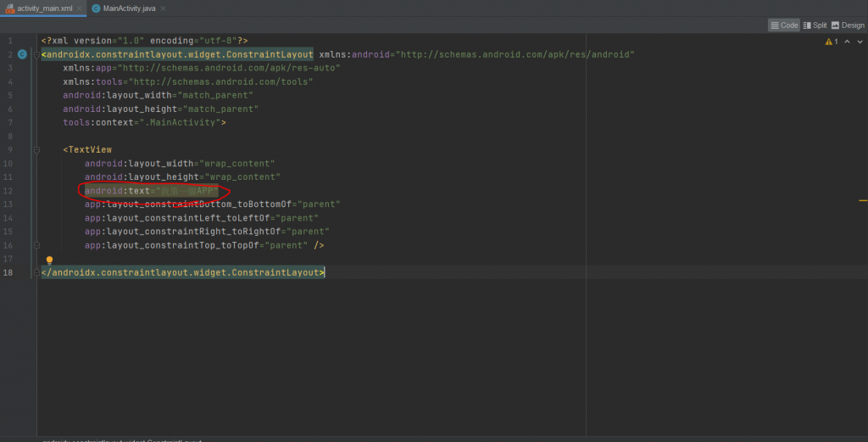Click the <?xml version declaration line
The height and width of the screenshot is (442, 868).
point(144,41)
